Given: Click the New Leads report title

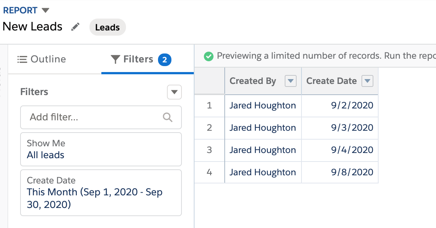Looking at the screenshot, I should pos(32,27).
